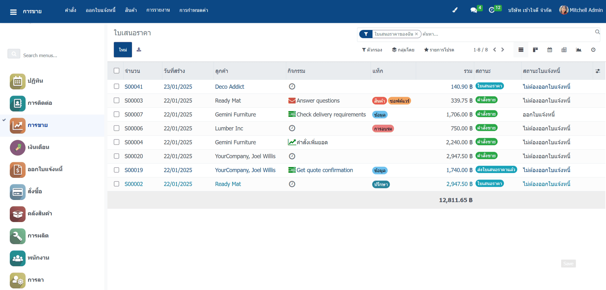Viewport: 606px width, 290px height.
Task: Open the Group By dropdown
Action: coord(403,50)
